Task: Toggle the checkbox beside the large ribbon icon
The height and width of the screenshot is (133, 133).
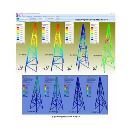Action: 20,19
